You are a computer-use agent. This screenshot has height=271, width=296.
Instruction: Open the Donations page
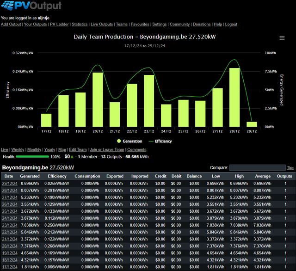(202, 25)
